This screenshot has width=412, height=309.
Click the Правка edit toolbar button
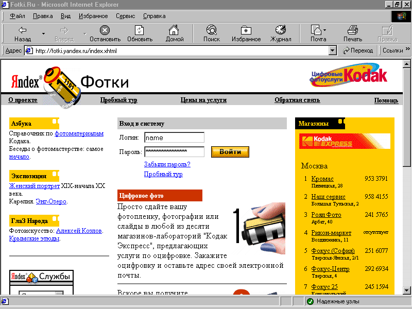[387, 33]
